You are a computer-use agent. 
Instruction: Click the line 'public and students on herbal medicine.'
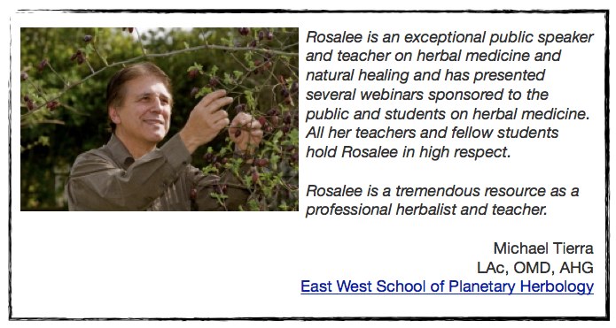click(x=448, y=114)
